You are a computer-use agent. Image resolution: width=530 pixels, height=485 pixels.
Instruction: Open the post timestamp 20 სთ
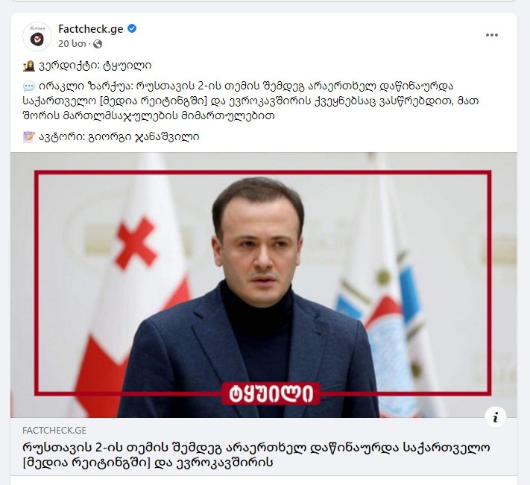pos(72,44)
